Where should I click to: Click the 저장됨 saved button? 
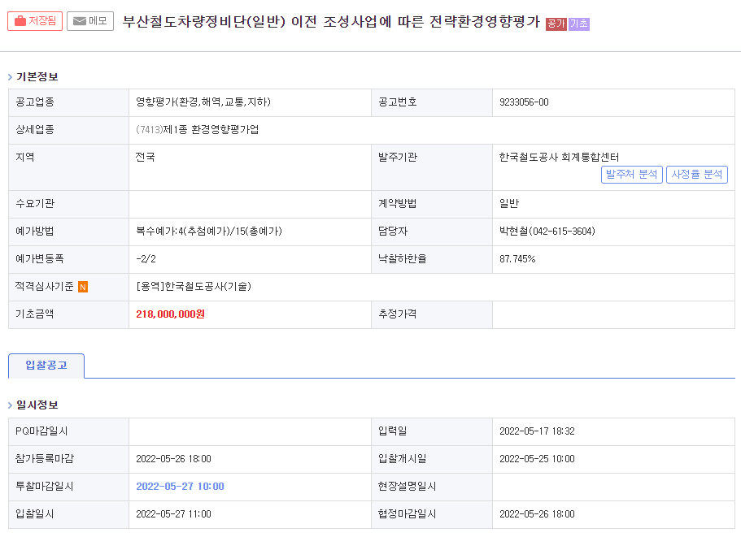(x=35, y=21)
